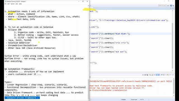Minimize the Eclipse Console view
The height and width of the screenshot is (101, 179).
pyautogui.click(x=171, y=75)
